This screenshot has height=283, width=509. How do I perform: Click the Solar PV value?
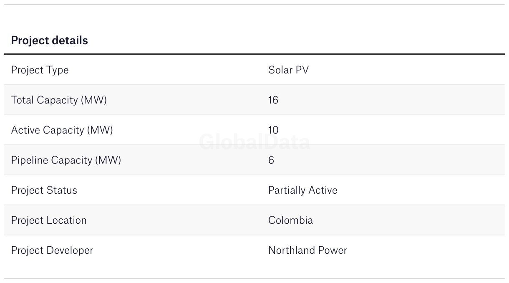click(x=288, y=70)
